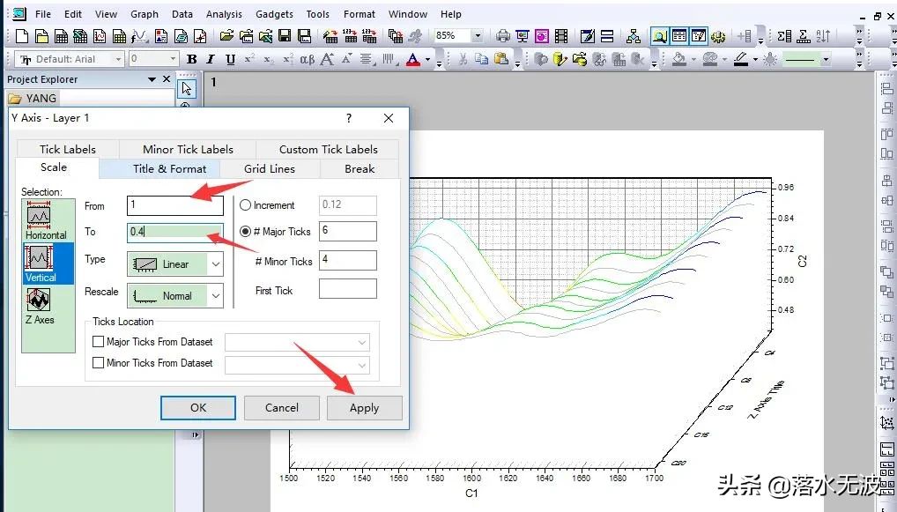Switch to the Grid Lines tab

[270, 169]
